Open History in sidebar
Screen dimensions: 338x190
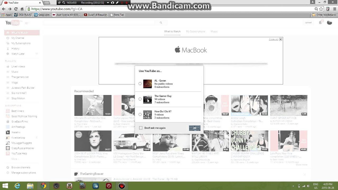click(x=15, y=49)
